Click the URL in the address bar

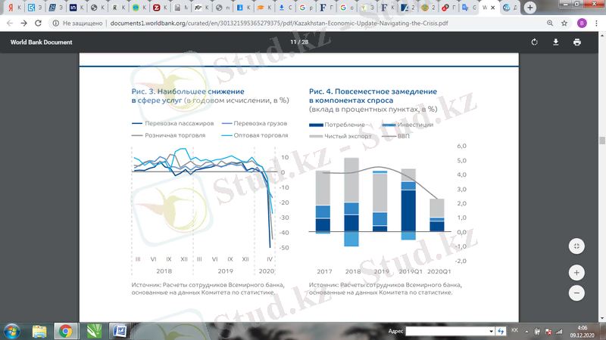click(279, 23)
